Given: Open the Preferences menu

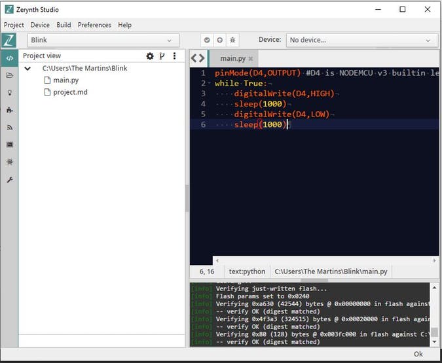Looking at the screenshot, I should (94, 25).
